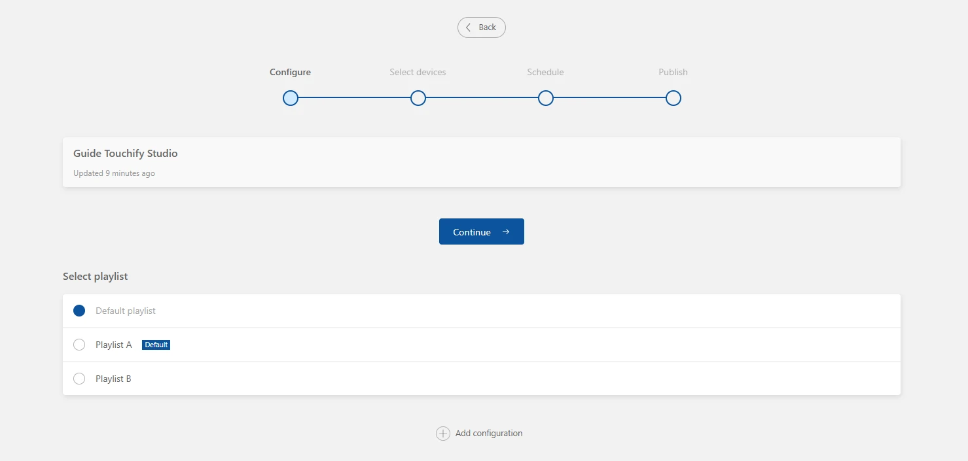
Task: Click the Back chevron arrow icon
Action: [x=468, y=27]
